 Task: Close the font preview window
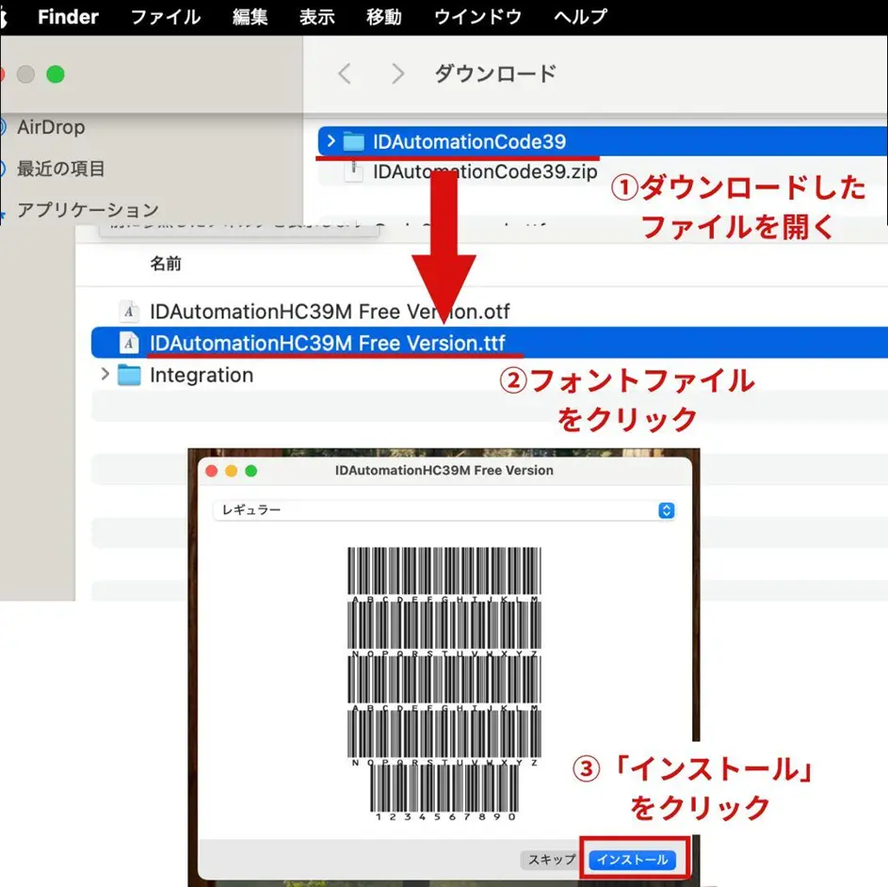(x=212, y=471)
